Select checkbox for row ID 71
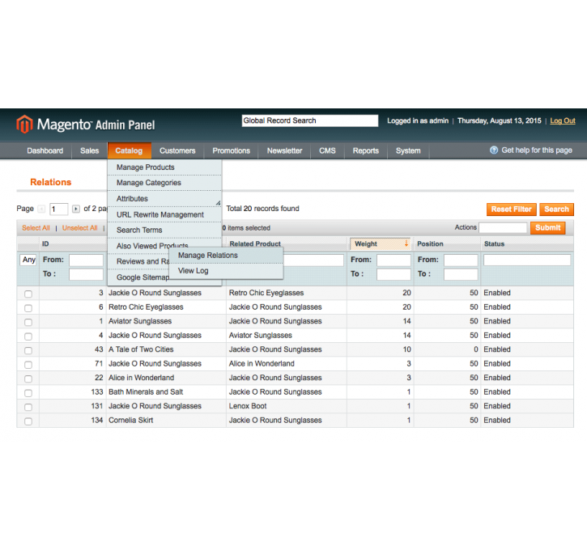587x550 pixels. (28, 365)
